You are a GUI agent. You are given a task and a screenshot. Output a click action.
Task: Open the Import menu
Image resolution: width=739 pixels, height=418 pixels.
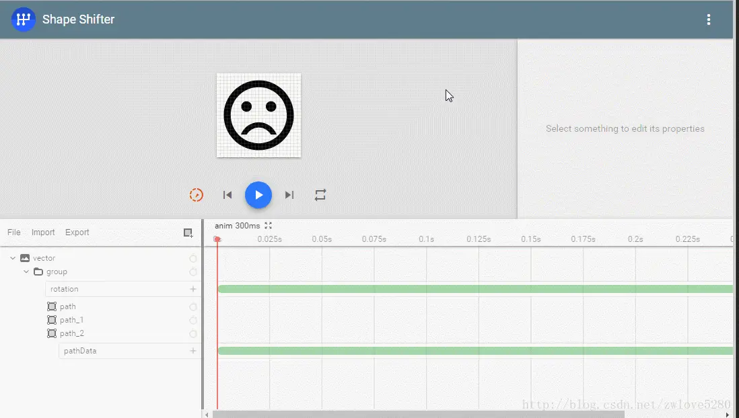[43, 232]
